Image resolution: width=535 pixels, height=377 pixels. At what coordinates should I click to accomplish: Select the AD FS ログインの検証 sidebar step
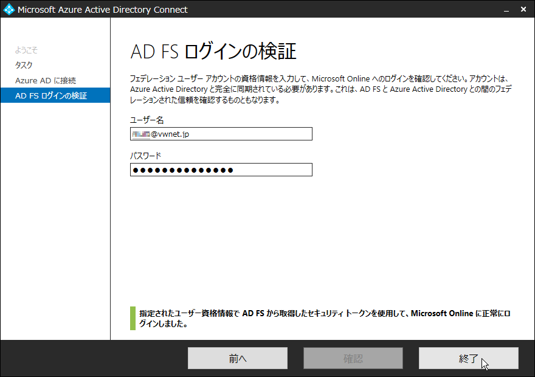(55, 95)
